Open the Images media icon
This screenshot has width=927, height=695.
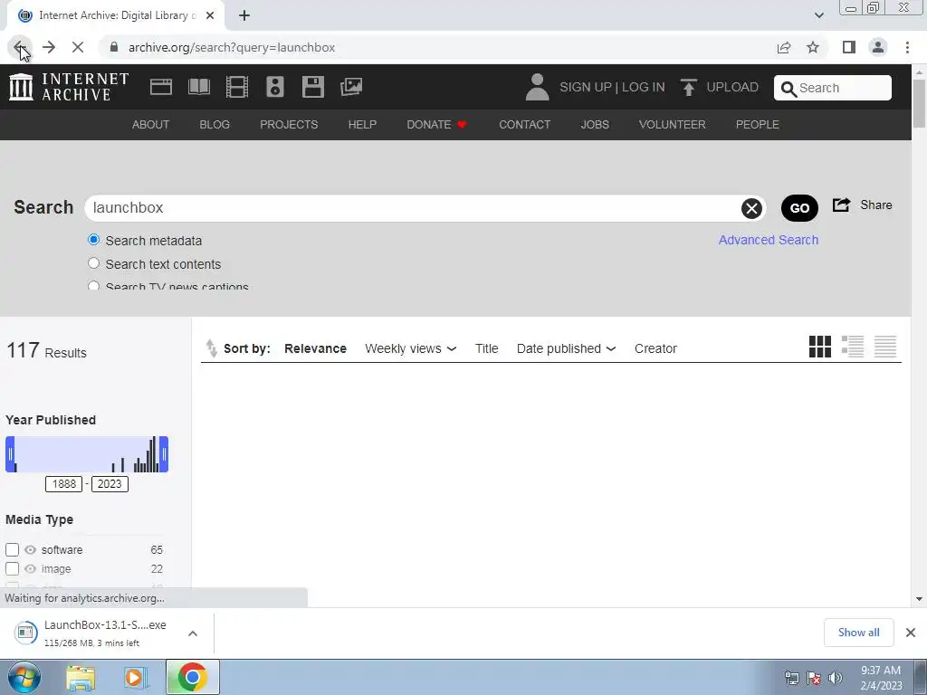351,87
